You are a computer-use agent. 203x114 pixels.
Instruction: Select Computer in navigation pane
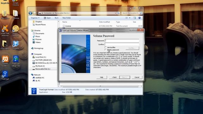coord(36,54)
